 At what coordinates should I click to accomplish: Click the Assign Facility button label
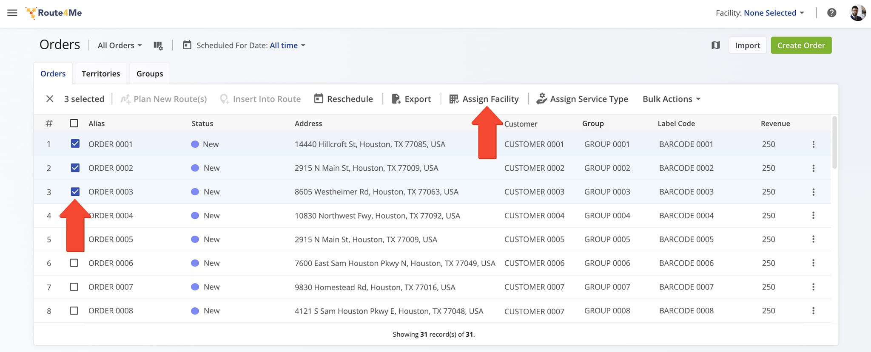coord(490,99)
